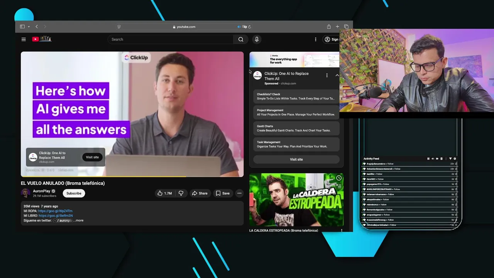Open YouTube settings three-dot menu in the header

tap(316, 39)
